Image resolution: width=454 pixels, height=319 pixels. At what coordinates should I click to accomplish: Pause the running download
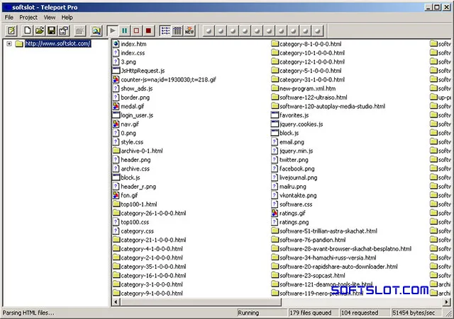125,30
